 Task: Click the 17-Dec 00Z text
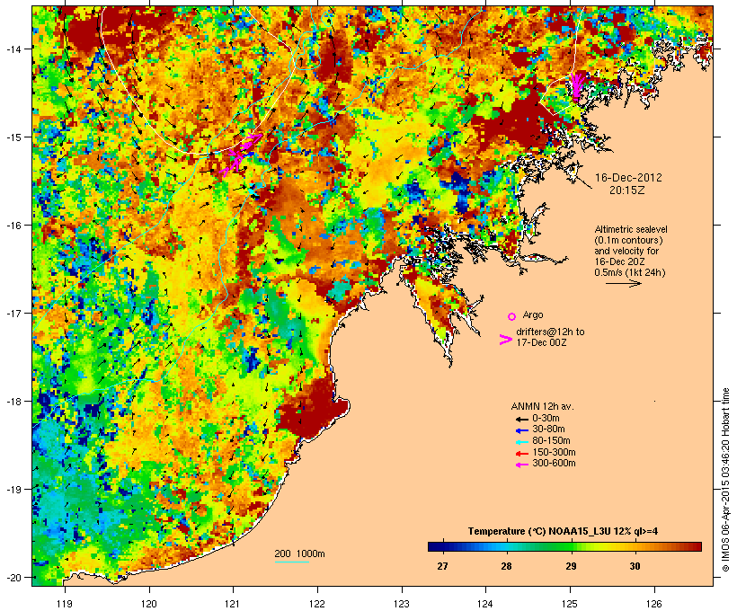tap(541, 342)
